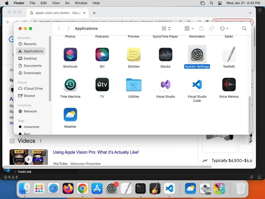Click the Finder search magnifier icon
Screen dimensions: 265x199
[x=244, y=29]
